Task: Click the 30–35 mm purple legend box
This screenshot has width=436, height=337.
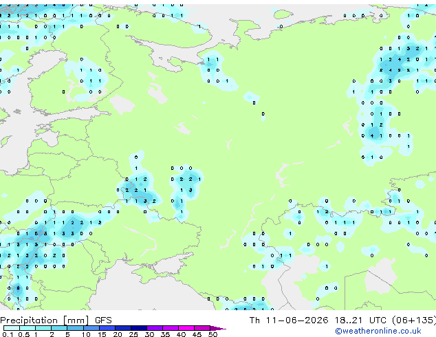Action: (155, 328)
